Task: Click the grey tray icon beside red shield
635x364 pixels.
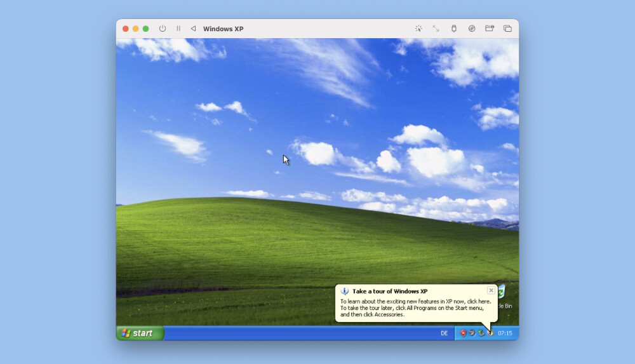Action: [x=472, y=333]
